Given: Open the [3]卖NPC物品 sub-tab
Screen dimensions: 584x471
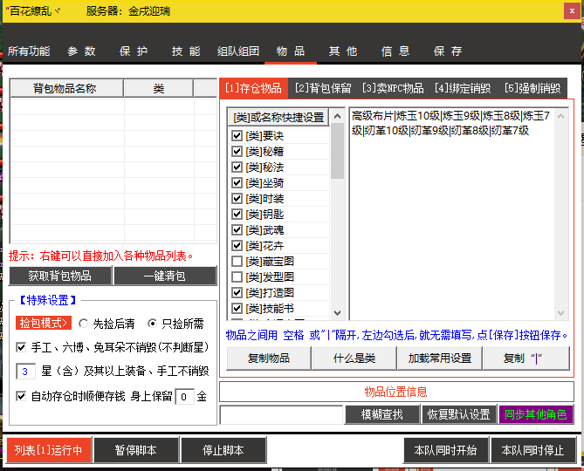Looking at the screenshot, I should tap(393, 88).
